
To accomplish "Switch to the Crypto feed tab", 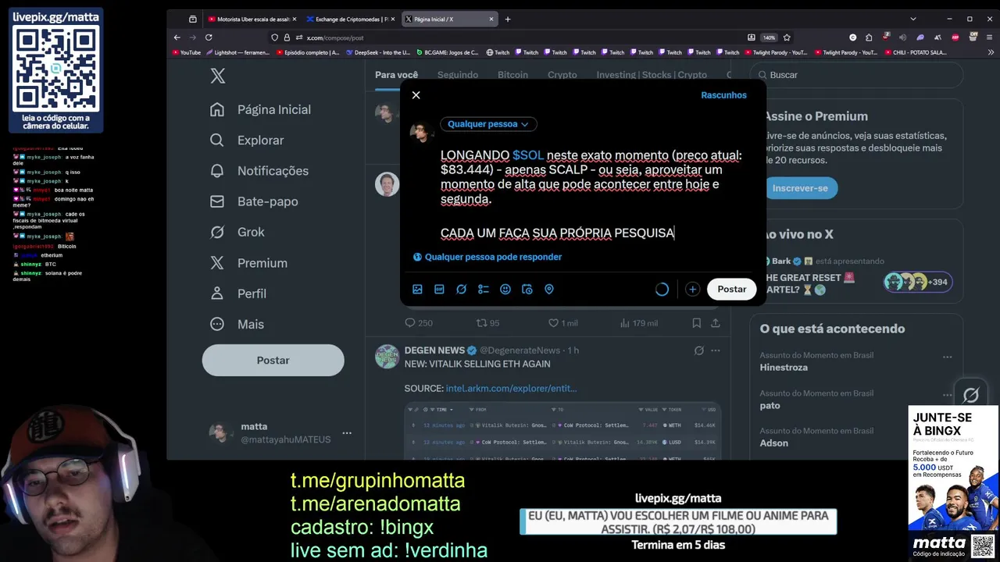I will (x=562, y=75).
